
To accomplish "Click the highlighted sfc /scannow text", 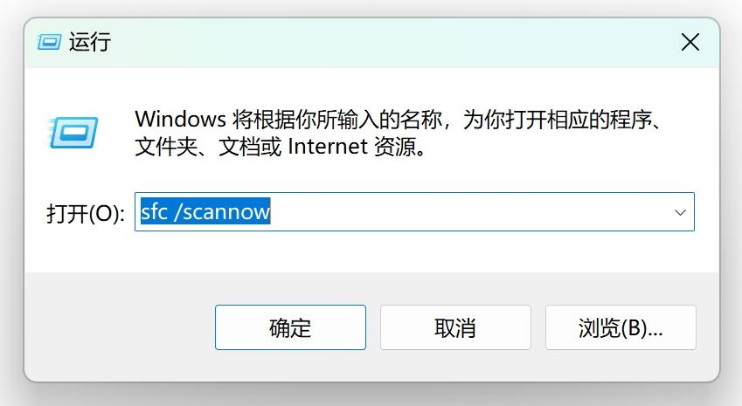I will [x=205, y=211].
